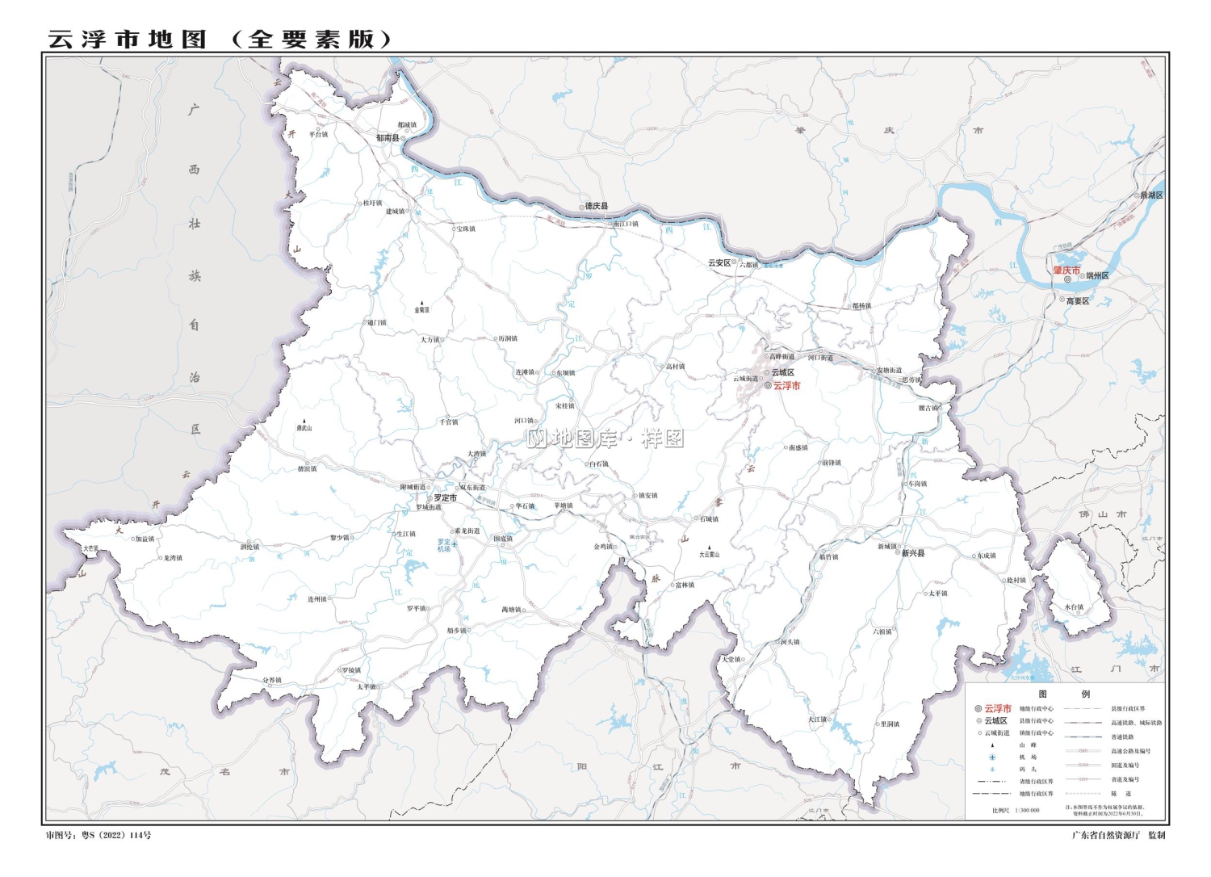
Task: Click the mountain peak triangle at 大云雾山
Action: tap(709, 548)
